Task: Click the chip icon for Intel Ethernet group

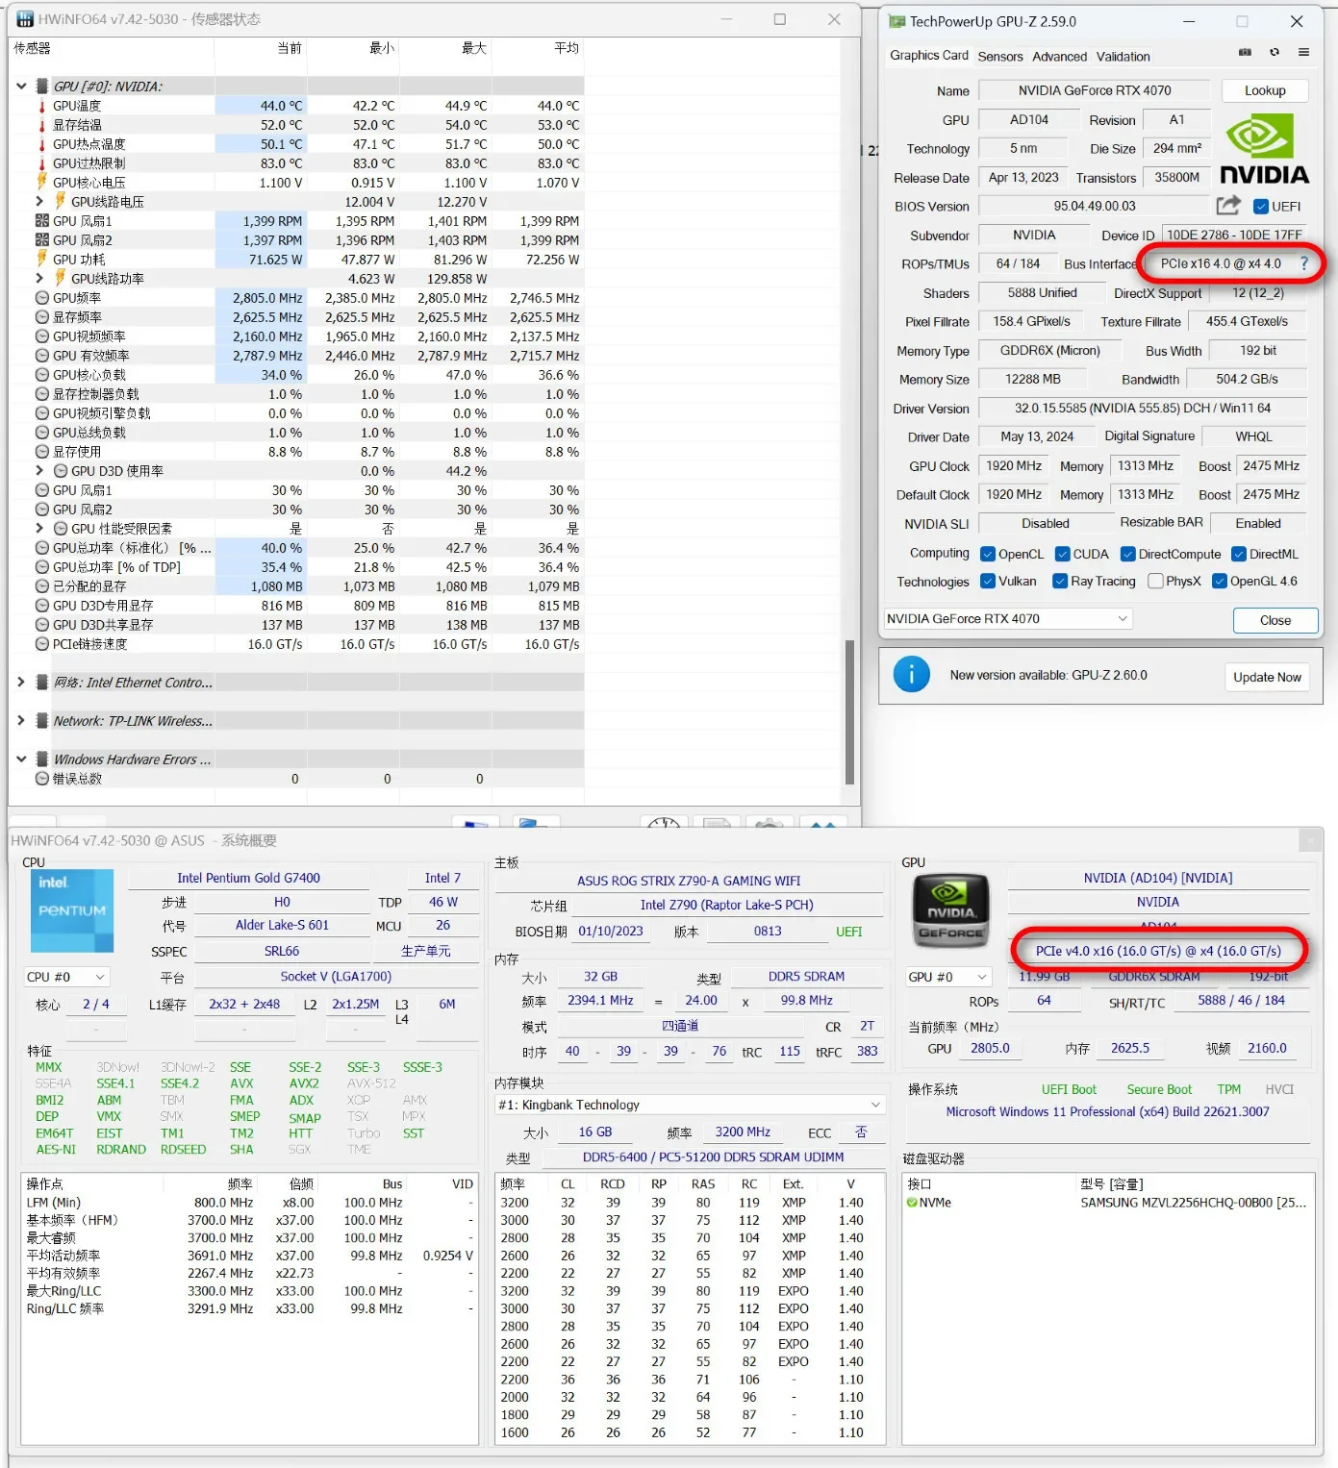Action: click(42, 683)
